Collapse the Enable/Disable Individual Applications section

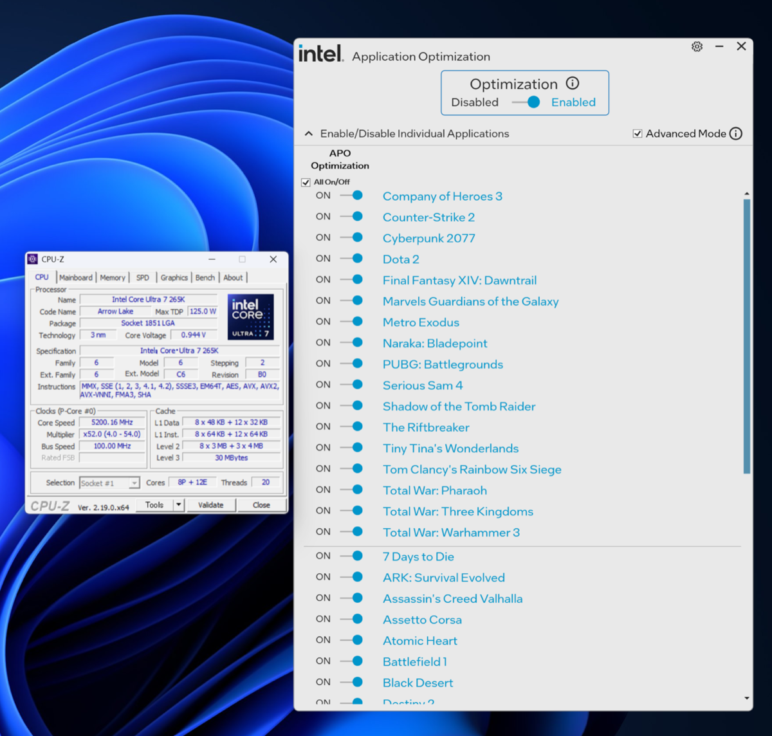click(309, 133)
